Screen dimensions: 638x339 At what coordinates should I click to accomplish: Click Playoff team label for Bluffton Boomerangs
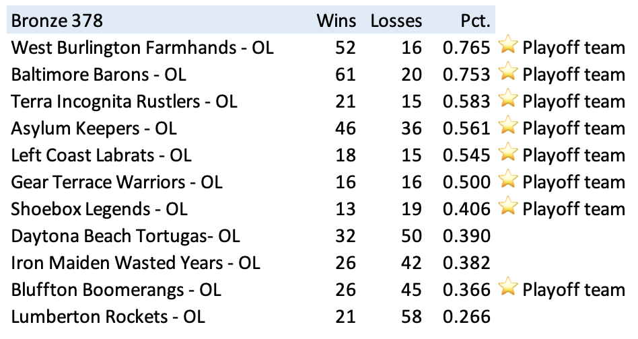point(573,290)
